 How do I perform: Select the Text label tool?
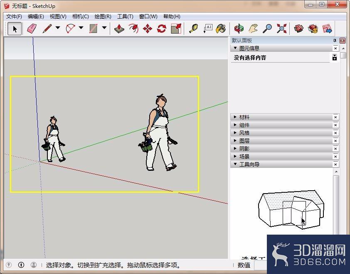click(x=208, y=29)
